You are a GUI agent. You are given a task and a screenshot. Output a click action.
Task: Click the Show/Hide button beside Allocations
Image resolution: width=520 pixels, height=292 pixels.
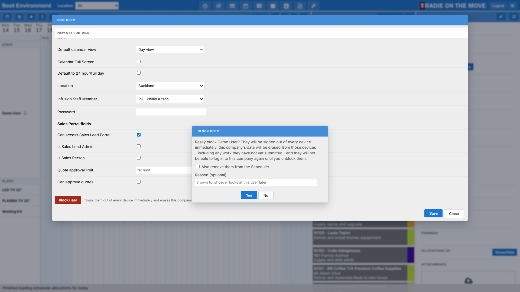click(505, 252)
